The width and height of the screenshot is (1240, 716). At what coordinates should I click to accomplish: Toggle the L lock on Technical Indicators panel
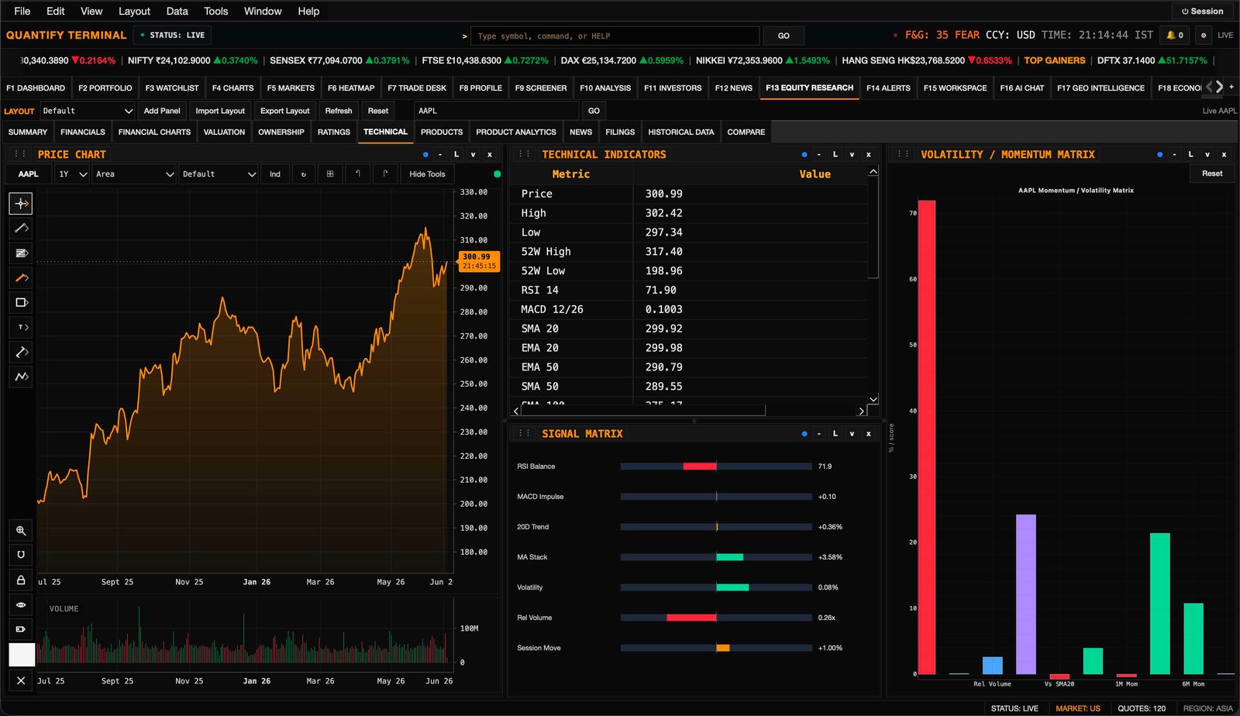835,154
